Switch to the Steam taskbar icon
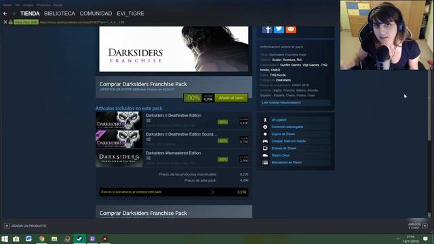Screen dimensions: 434x244 tap(80, 239)
